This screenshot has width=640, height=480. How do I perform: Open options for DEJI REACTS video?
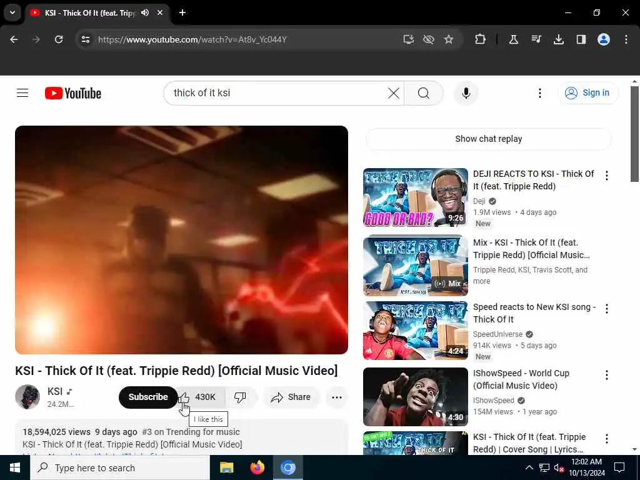tap(606, 176)
